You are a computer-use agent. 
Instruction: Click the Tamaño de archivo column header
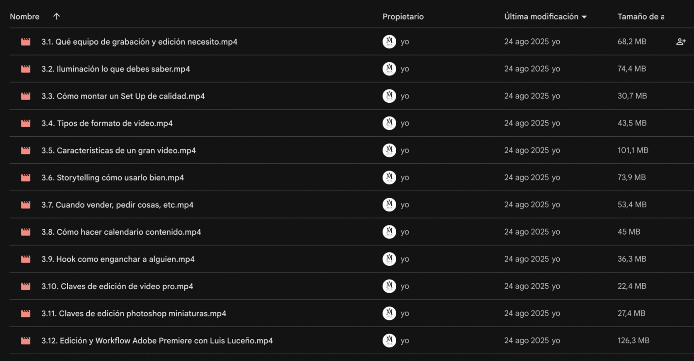click(x=641, y=17)
